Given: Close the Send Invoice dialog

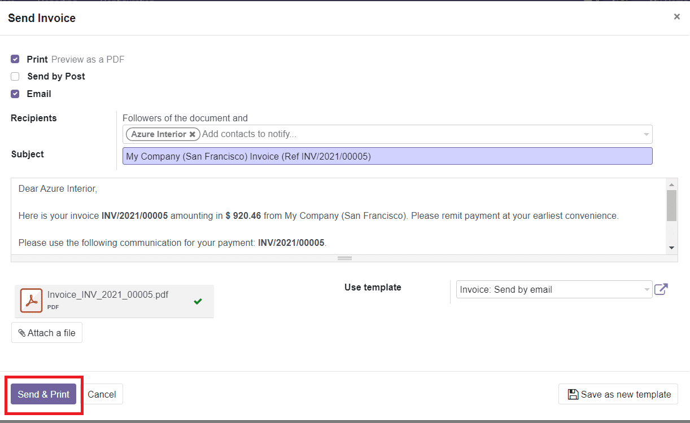Looking at the screenshot, I should point(676,16).
